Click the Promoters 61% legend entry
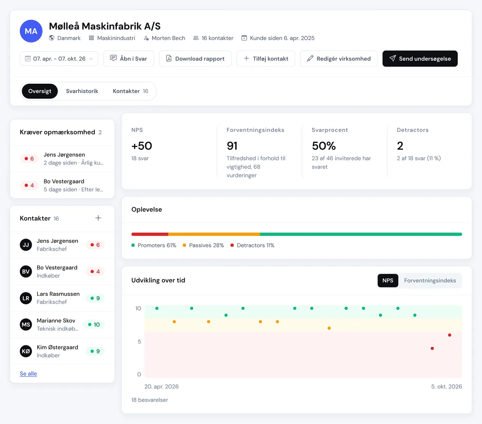482x424 pixels. pyautogui.click(x=154, y=245)
